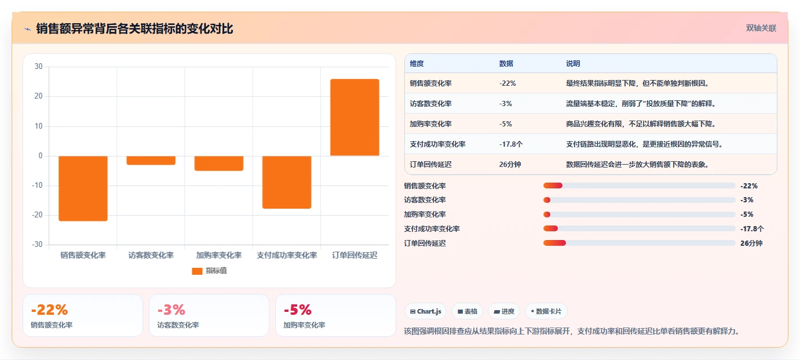This screenshot has height=360, width=800.
Task: Click progress value label -17.8个
Action: 752,229
